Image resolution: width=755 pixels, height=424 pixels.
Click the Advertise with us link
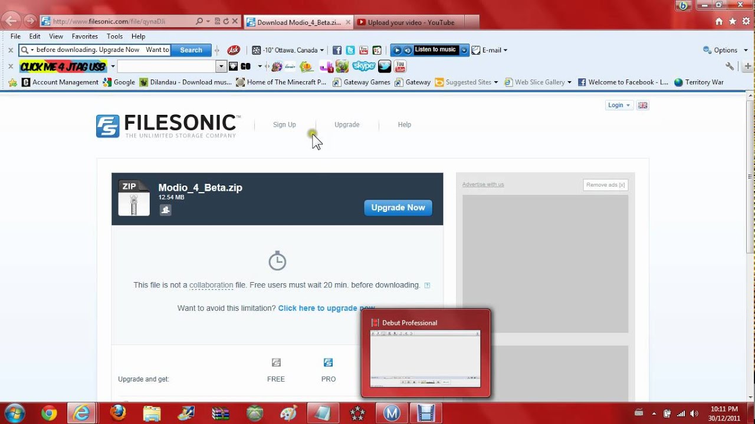click(x=483, y=184)
